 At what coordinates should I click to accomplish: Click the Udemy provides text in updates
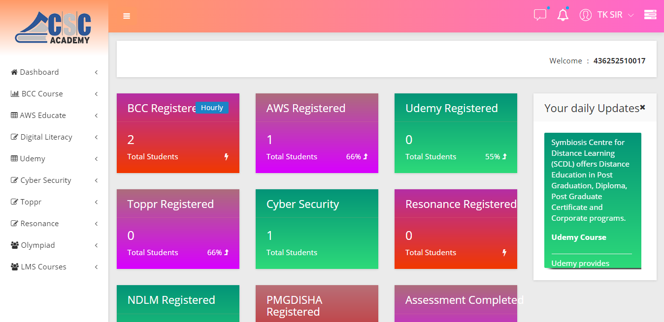tap(580, 263)
